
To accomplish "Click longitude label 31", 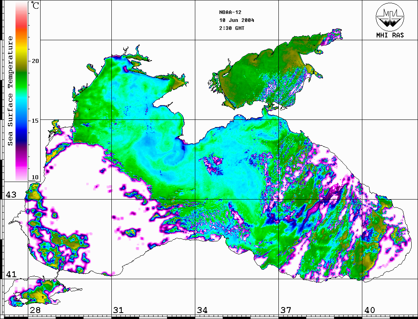I will 119,310.
